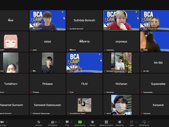The width and height of the screenshot is (169, 127).
Task: Click the muted mic icon next to Kanyarat
Action: (x=142, y=114)
